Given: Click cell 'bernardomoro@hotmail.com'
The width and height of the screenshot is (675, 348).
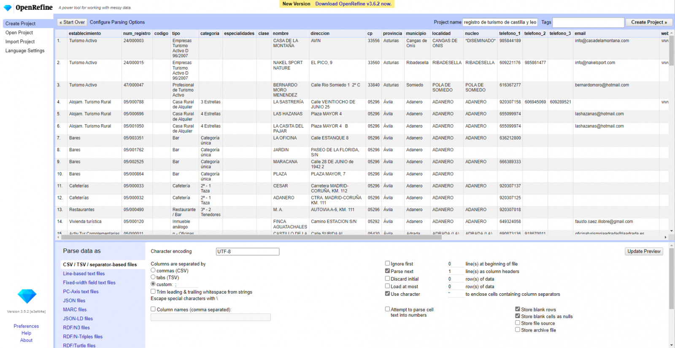Looking at the screenshot, I should (602, 85).
